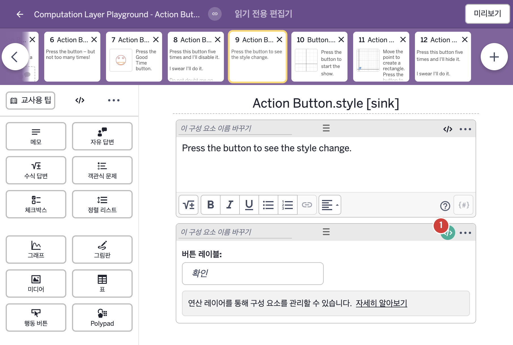The width and height of the screenshot is (513, 345).
Task: Open screen-level script code icon in sidebar
Action: click(80, 100)
